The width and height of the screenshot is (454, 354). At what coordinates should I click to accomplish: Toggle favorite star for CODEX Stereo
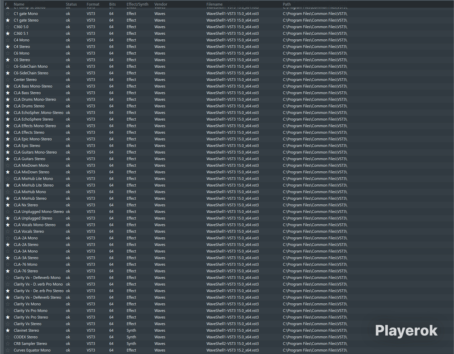pos(8,337)
